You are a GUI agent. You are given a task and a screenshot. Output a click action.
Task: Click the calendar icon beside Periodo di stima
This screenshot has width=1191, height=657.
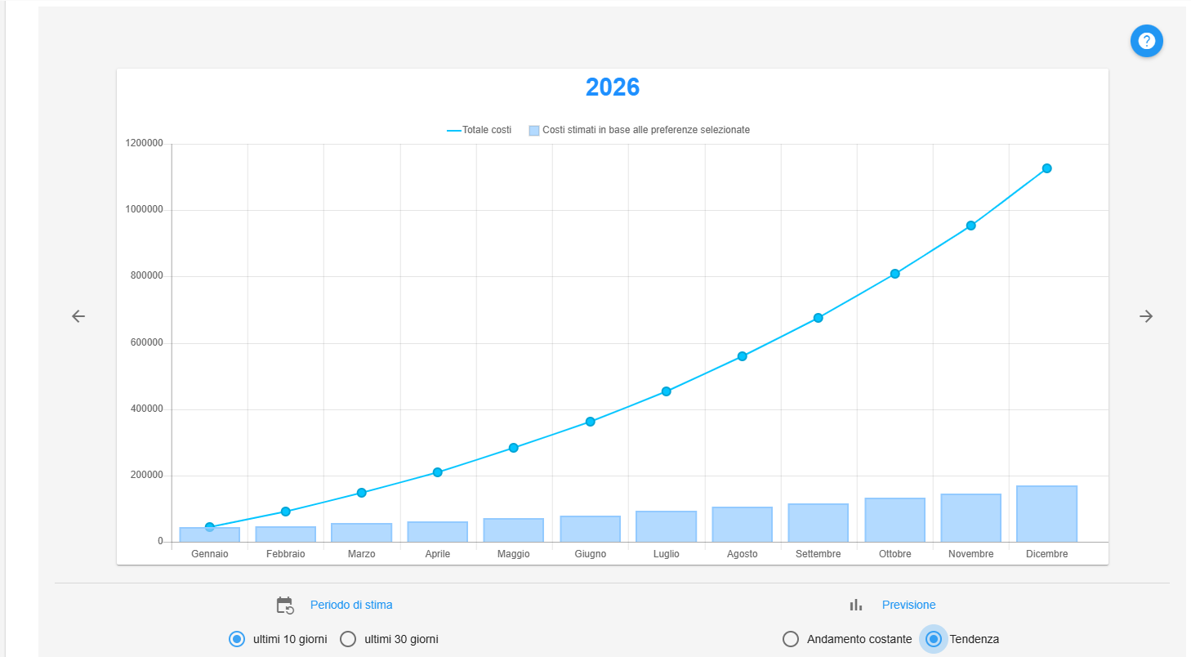(x=284, y=606)
